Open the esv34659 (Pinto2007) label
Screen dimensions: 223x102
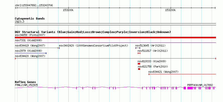(30, 35)
